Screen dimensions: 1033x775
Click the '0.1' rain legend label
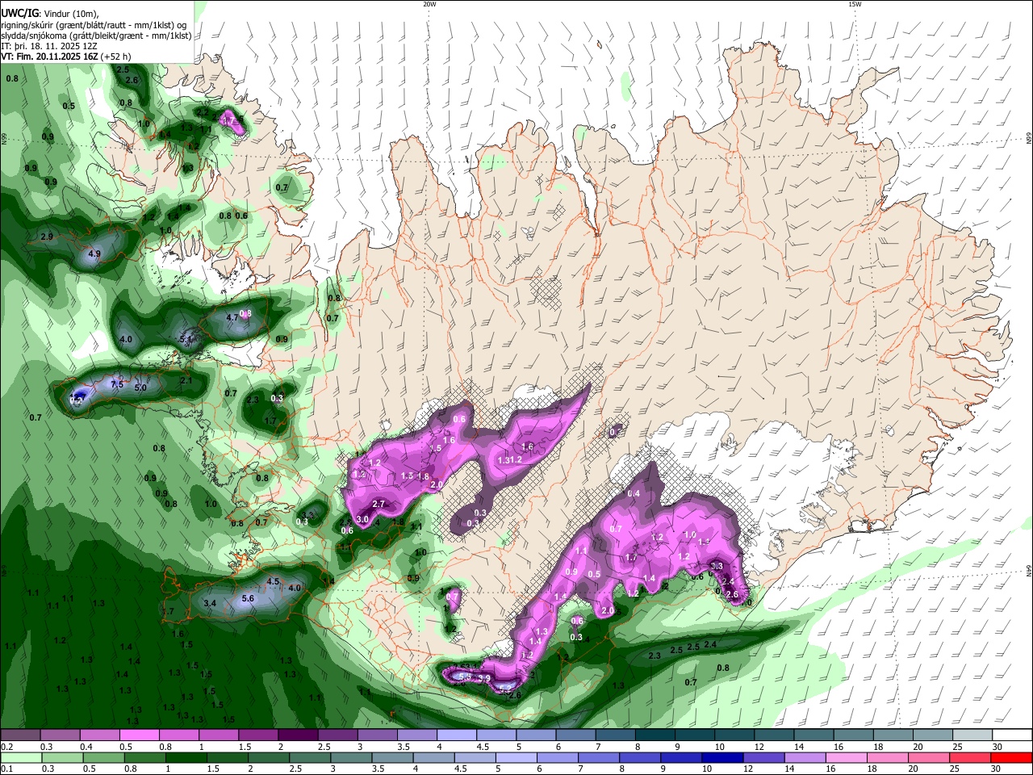tap(6, 769)
